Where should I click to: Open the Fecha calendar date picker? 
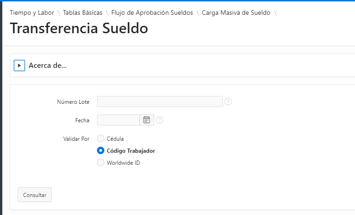point(147,120)
